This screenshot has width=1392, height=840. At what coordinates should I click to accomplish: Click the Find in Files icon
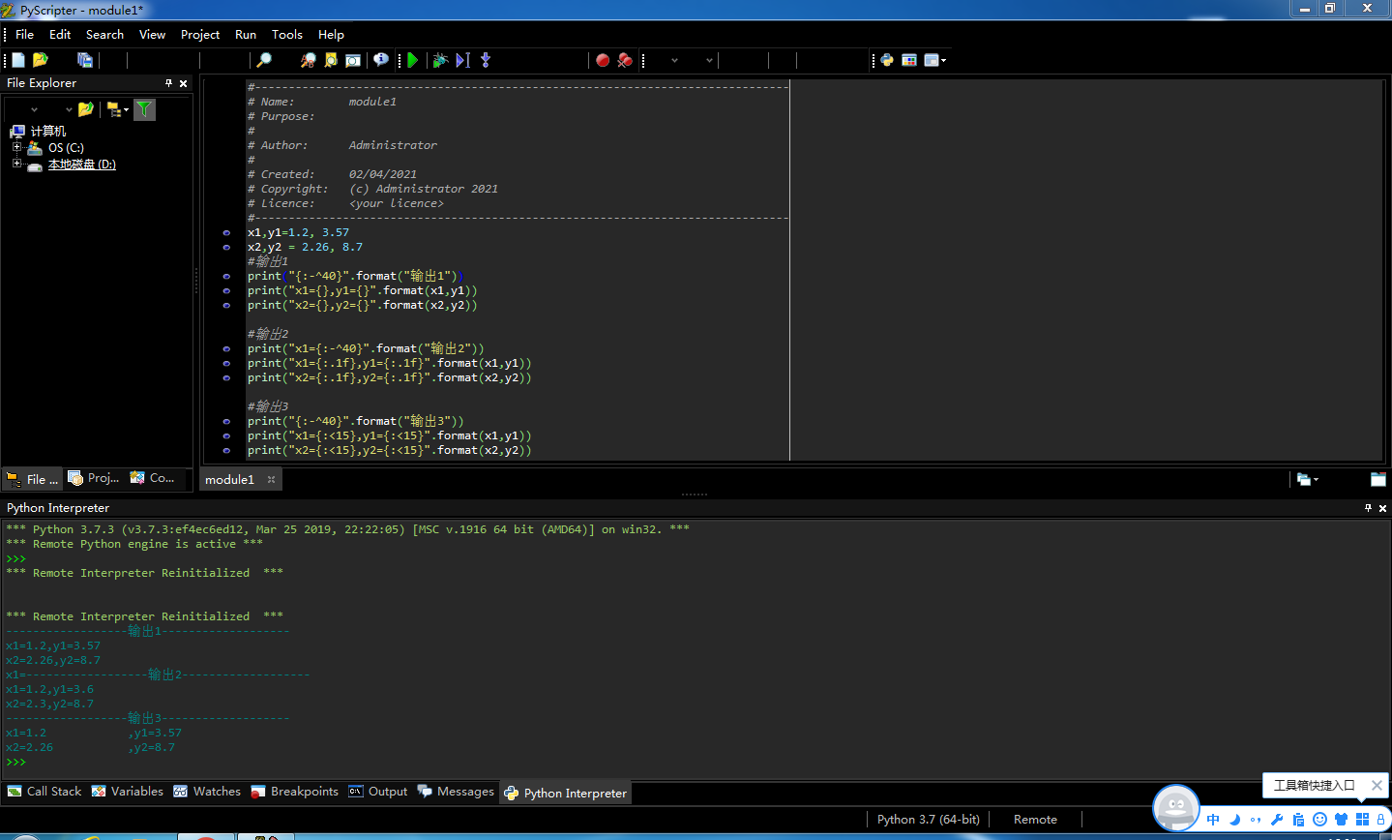pyautogui.click(x=331, y=60)
